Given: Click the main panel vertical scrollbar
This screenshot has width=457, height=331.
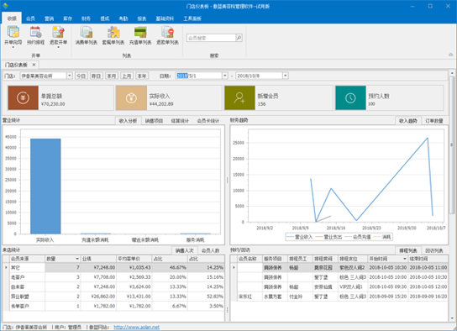Looking at the screenshot, I should pyautogui.click(x=451, y=145).
